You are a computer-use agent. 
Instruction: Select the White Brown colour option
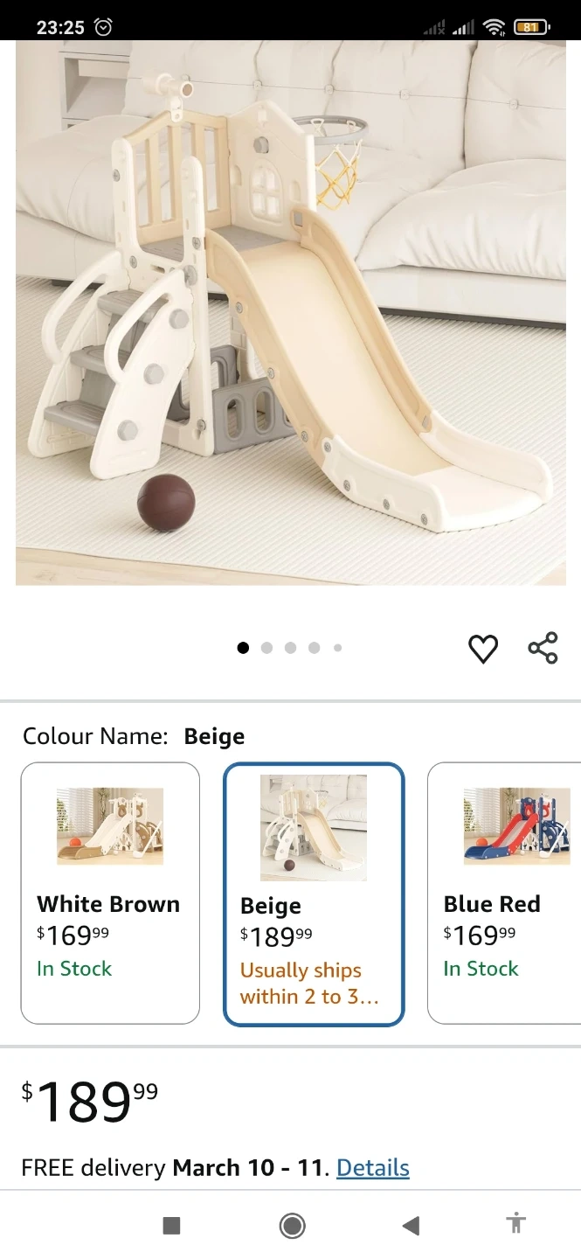[x=110, y=893]
